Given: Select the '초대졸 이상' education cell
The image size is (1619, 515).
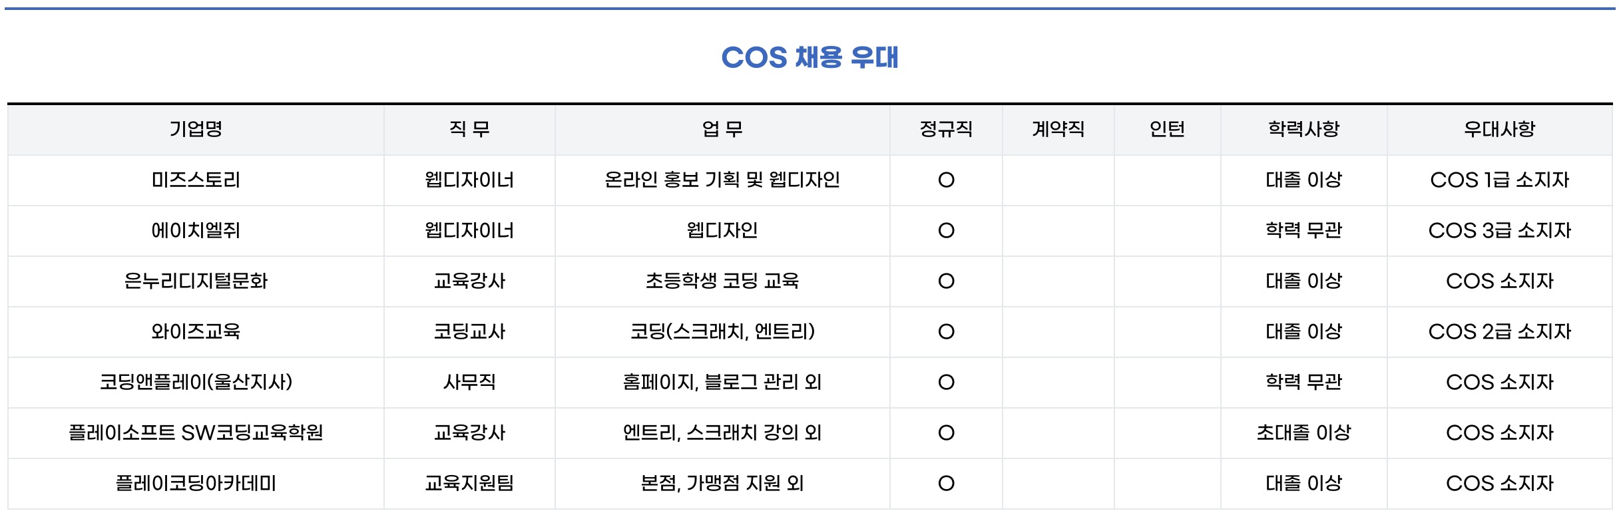Looking at the screenshot, I should (1303, 432).
